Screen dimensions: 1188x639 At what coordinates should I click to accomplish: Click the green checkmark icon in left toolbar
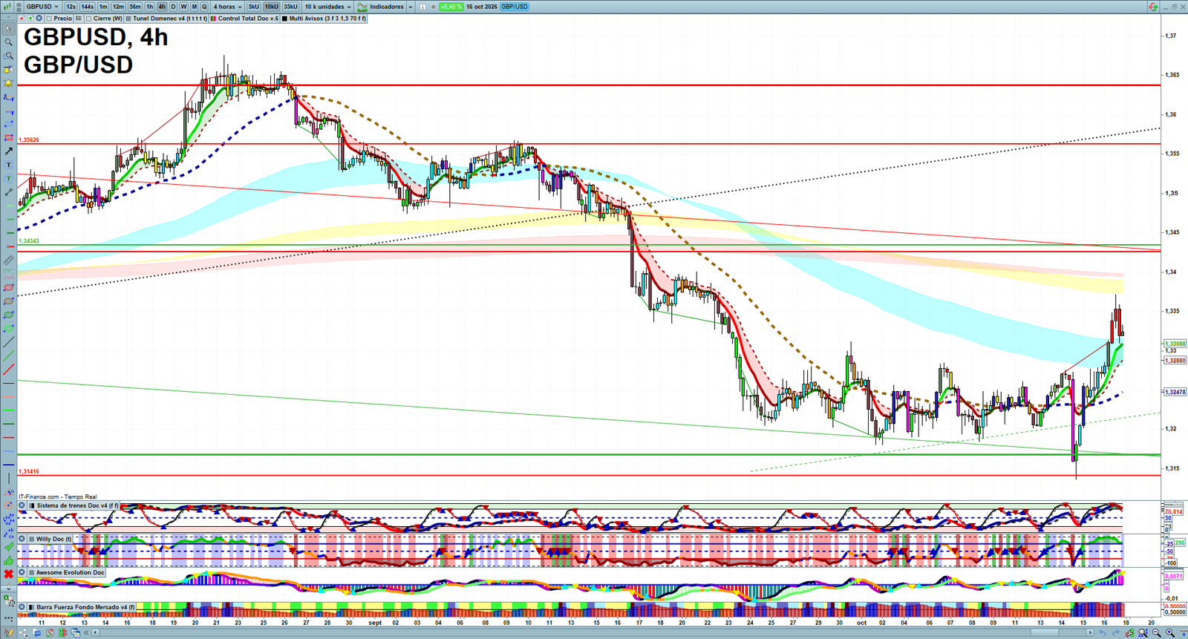(x=8, y=547)
